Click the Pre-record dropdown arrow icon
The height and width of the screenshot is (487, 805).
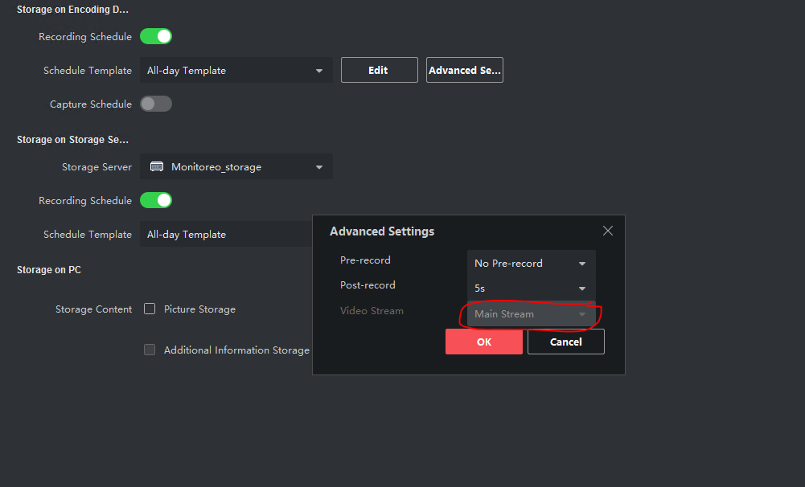tap(582, 264)
